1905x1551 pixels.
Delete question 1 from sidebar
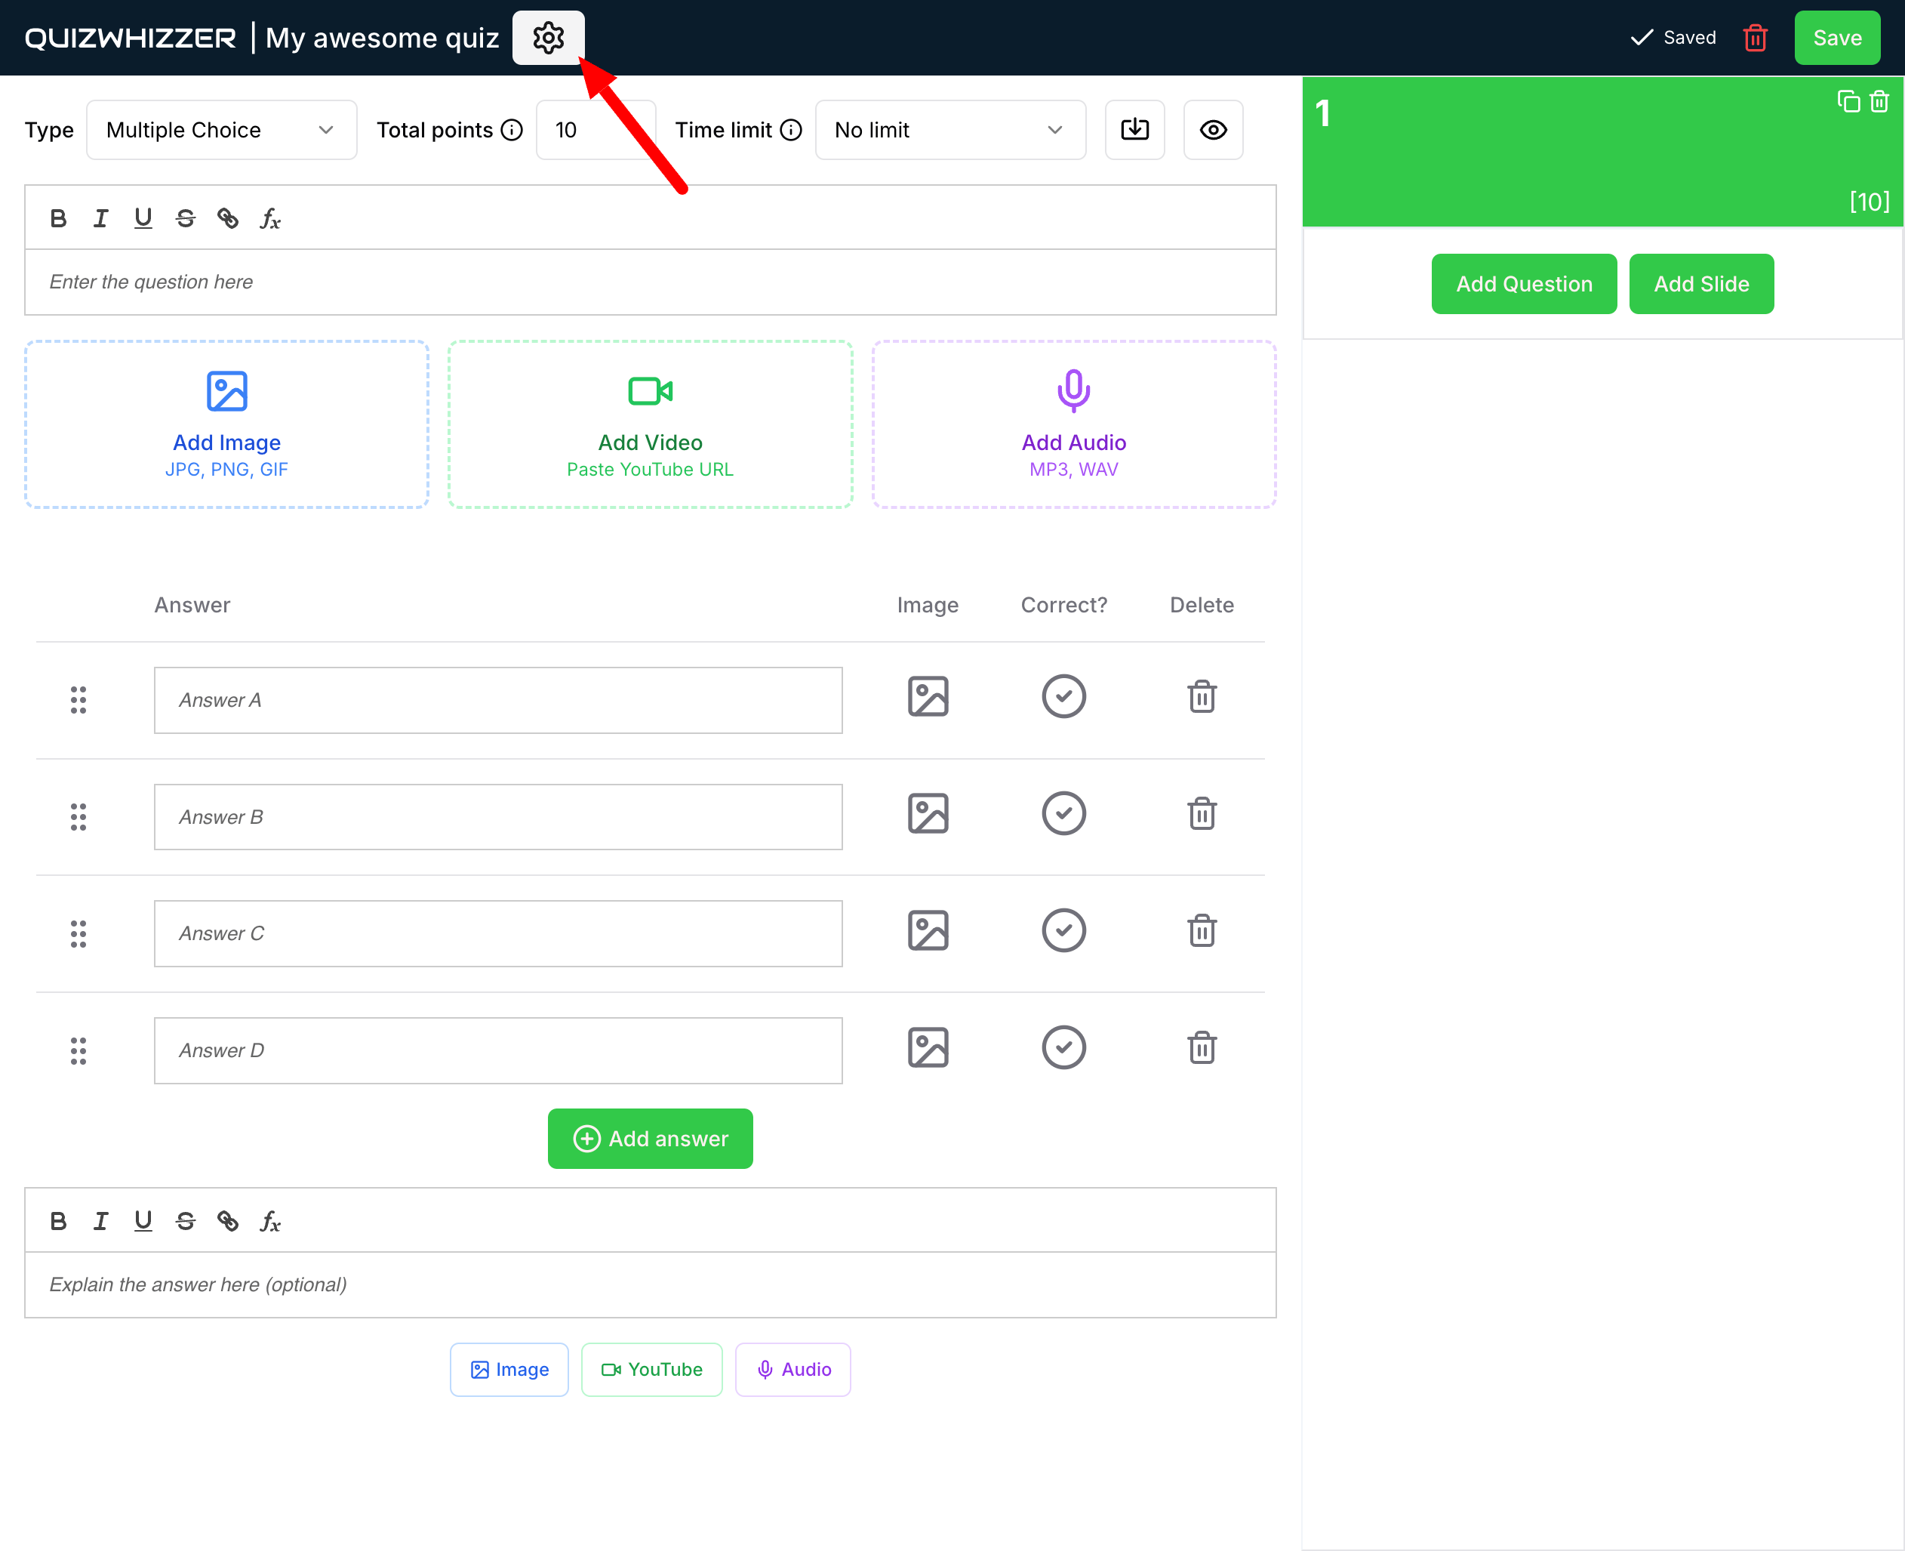pyautogui.click(x=1879, y=102)
